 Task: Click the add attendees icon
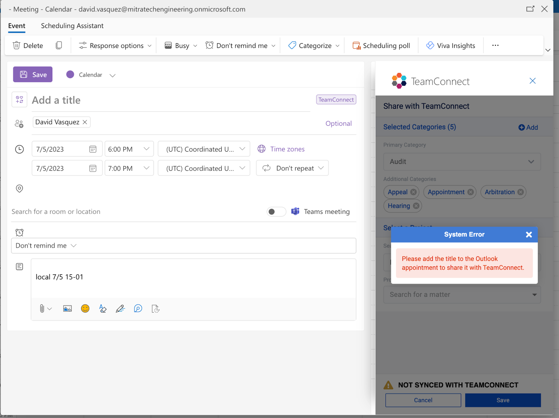click(x=19, y=124)
